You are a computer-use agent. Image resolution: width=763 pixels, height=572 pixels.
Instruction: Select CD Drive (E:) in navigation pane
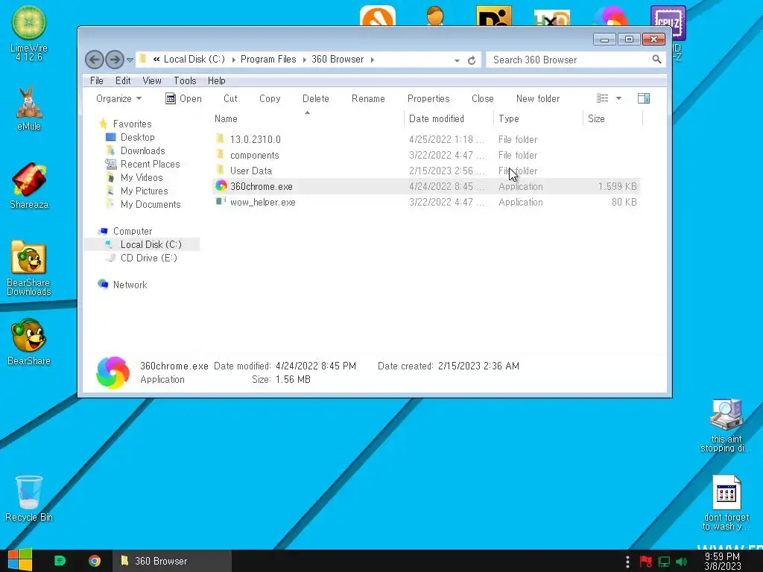(148, 258)
